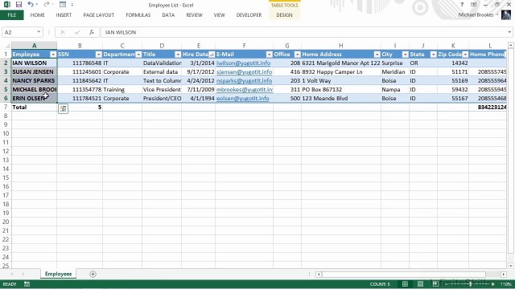Click the table form icon in quick access toolbar
This screenshot has width=515, height=289.
click(x=63, y=5)
